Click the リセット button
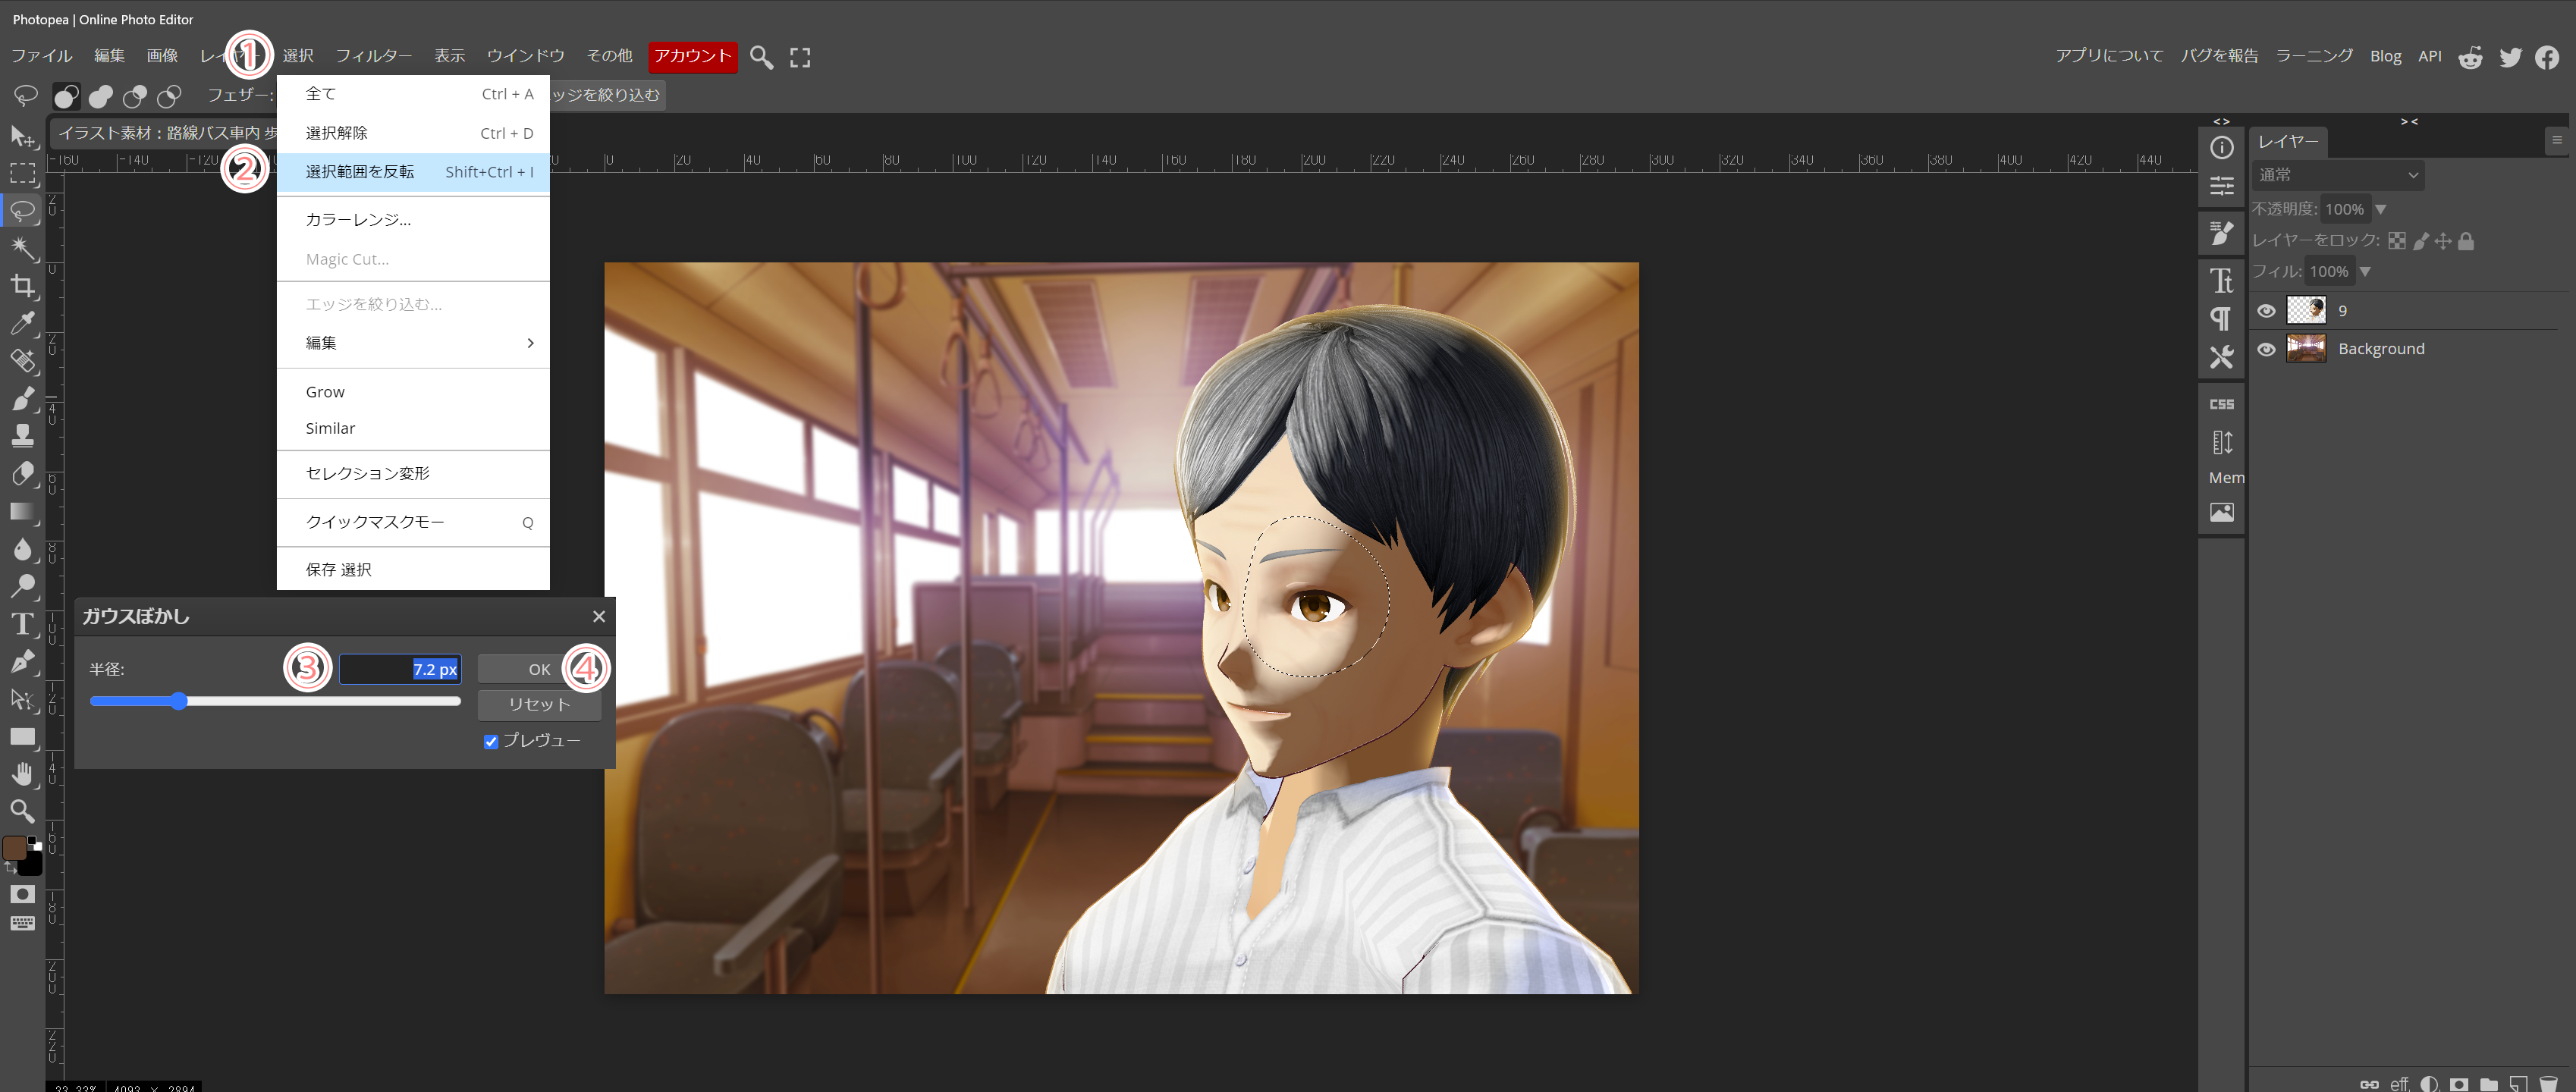The width and height of the screenshot is (2576, 1092). coord(539,704)
